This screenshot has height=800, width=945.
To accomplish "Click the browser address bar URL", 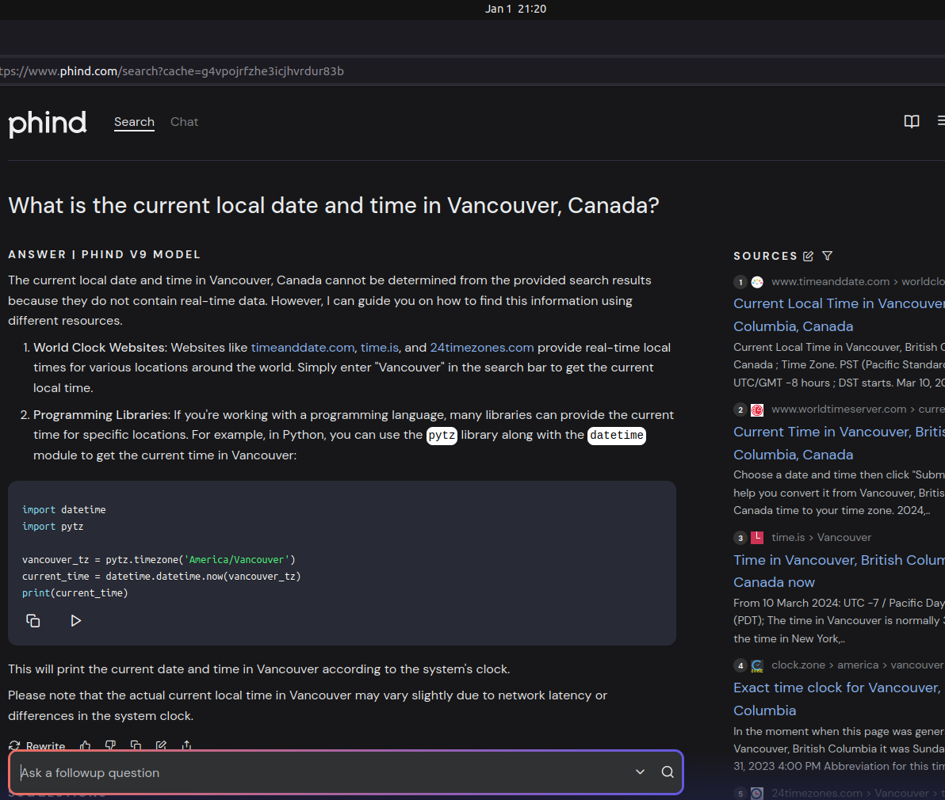I will click(172, 71).
